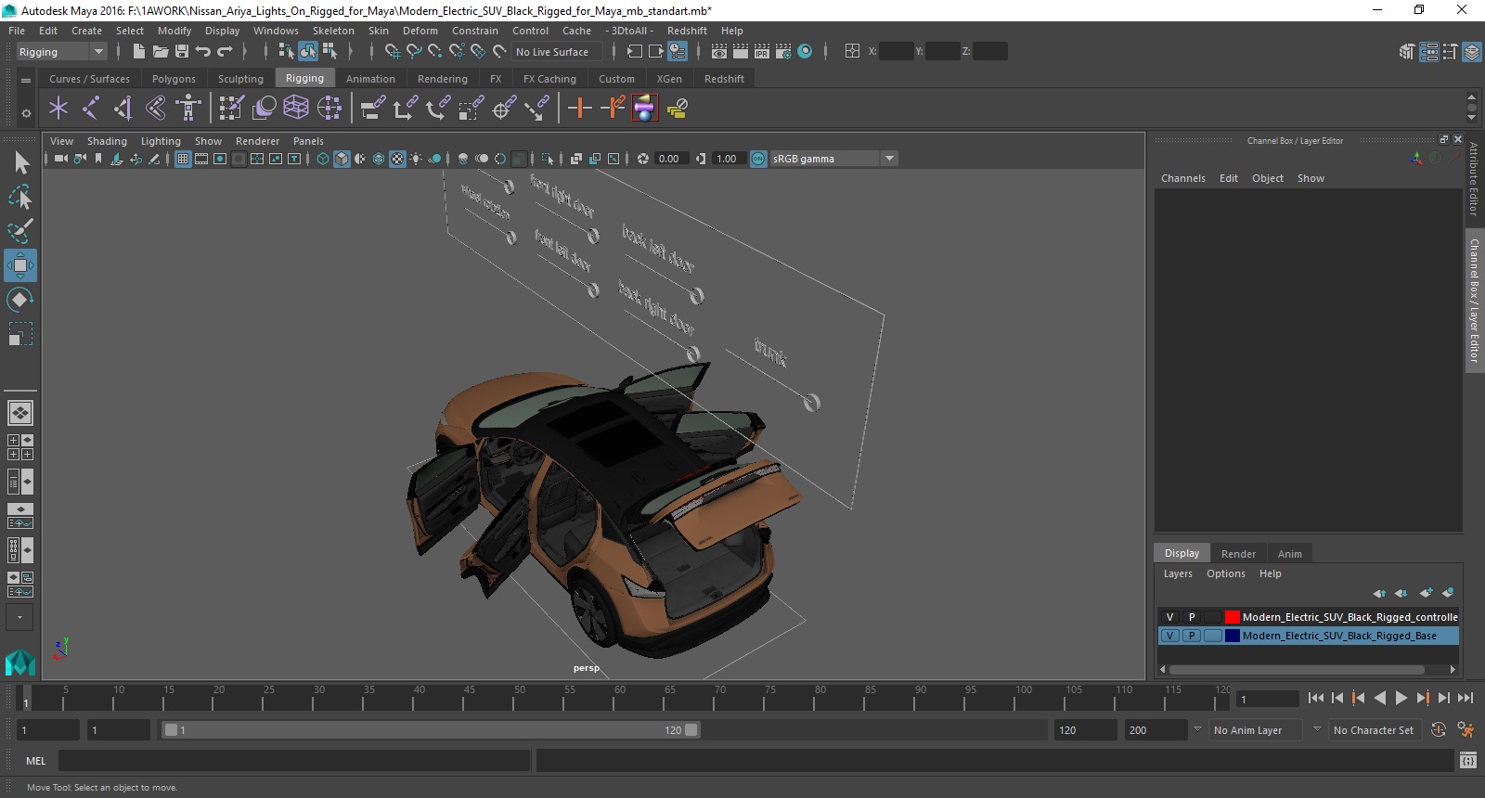This screenshot has height=798, width=1485.
Task: Toggle playback P of controllers layer
Action: 1192,617
